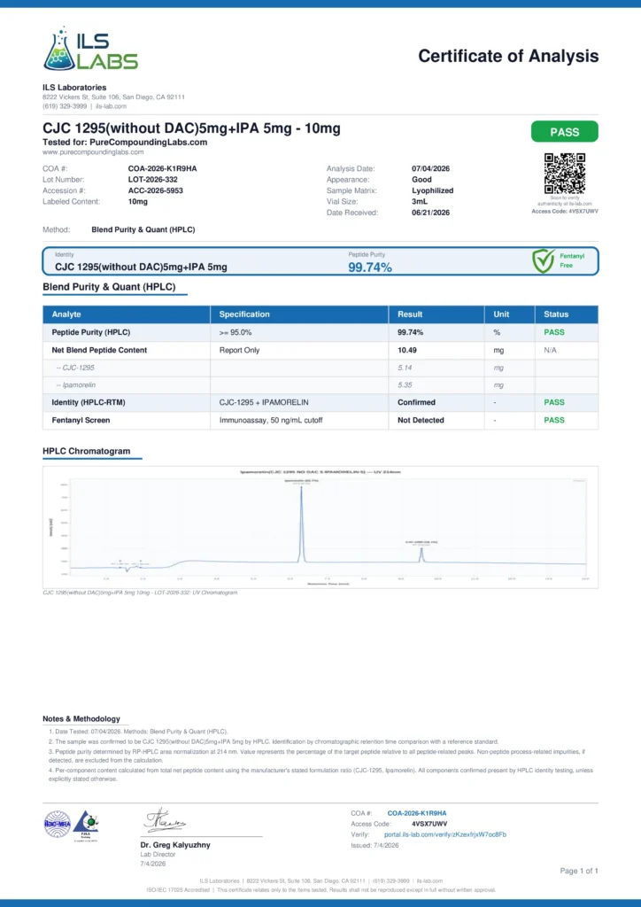Click the Notes & Methodology heading
This screenshot has width=641, height=907.
coord(81,718)
